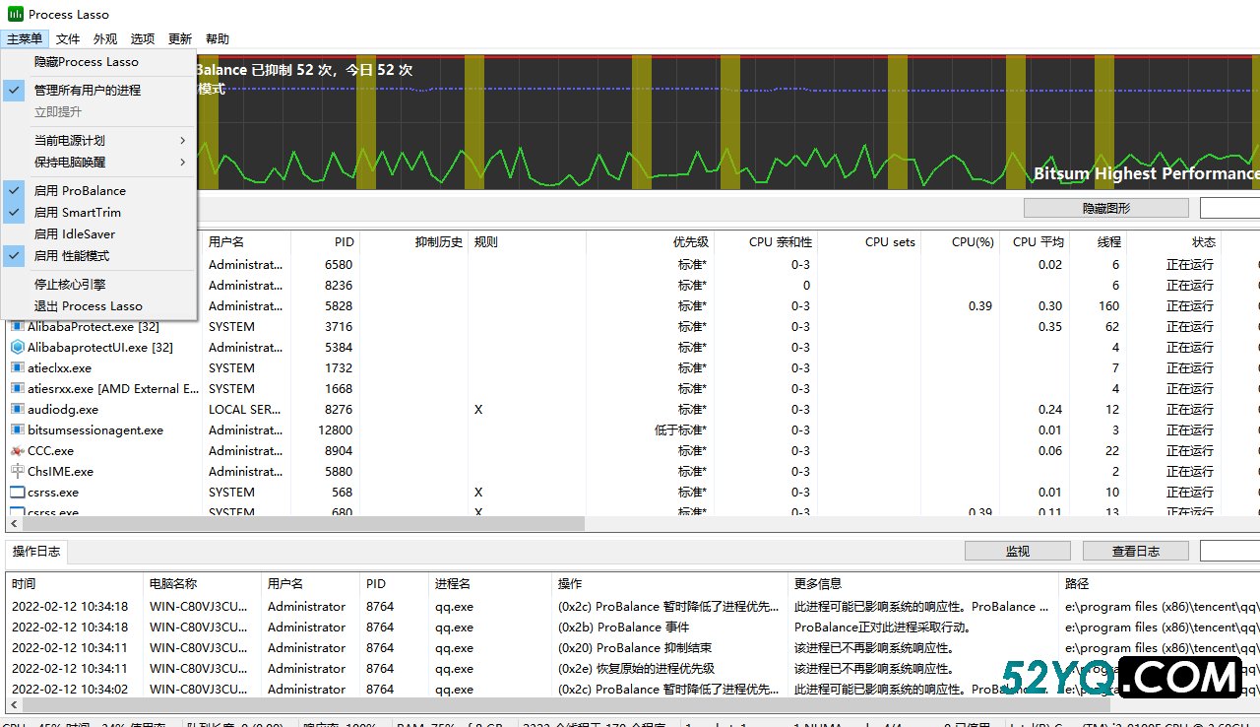Click PID 12800 cell
Screen dimensions: 1260x727
pyautogui.click(x=335, y=430)
